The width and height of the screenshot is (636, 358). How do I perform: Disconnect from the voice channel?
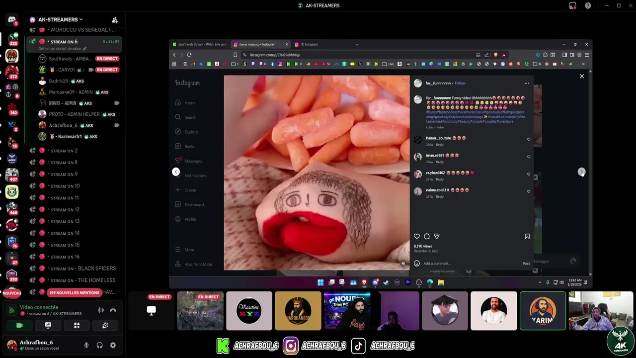coord(113,310)
